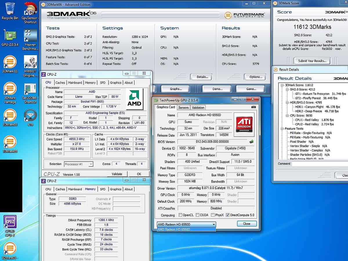The height and width of the screenshot is (261, 348).
Task: Click the AMD logo in CPU-Z
Action: [x=135, y=99]
